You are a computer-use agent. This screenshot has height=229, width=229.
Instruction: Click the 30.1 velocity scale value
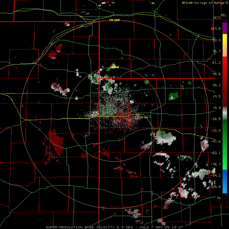click(x=217, y=85)
